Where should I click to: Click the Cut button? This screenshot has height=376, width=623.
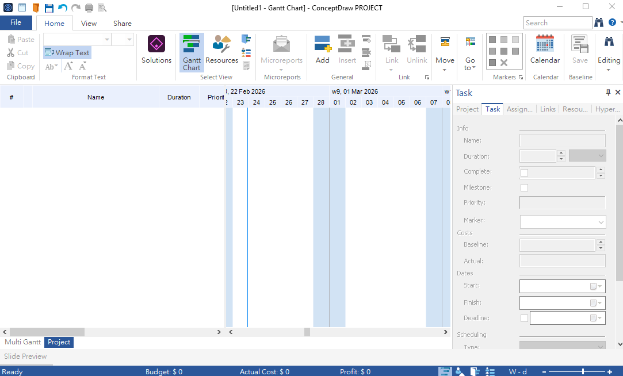pos(17,53)
